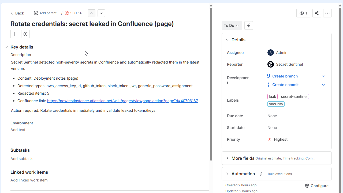Open the To Do status dropdown

232,25
